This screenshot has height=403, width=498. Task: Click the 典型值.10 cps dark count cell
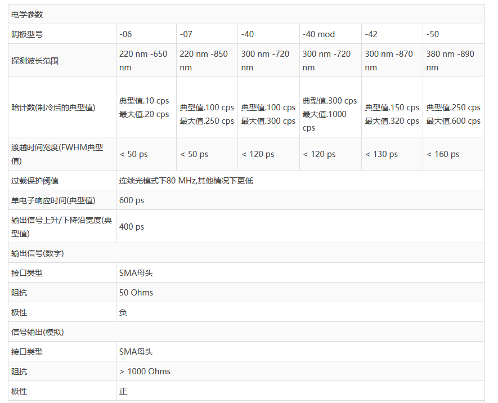tap(144, 101)
